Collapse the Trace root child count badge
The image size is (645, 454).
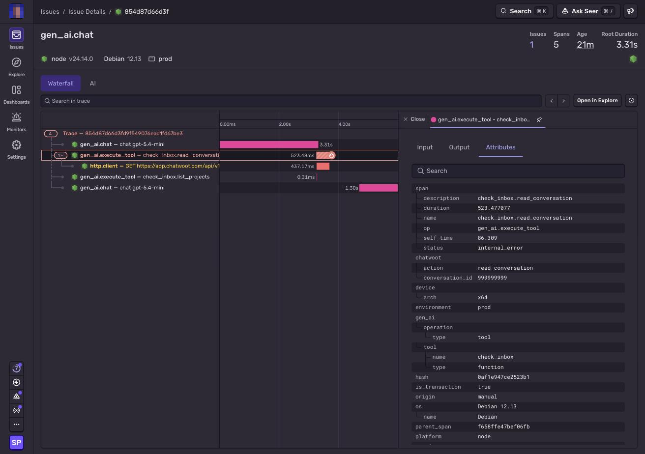tap(50, 134)
